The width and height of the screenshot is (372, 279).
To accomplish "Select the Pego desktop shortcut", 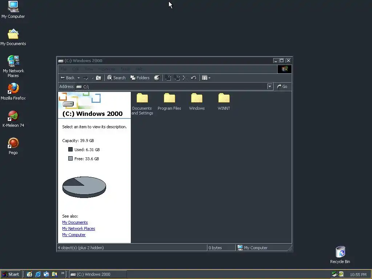I will tap(13, 146).
